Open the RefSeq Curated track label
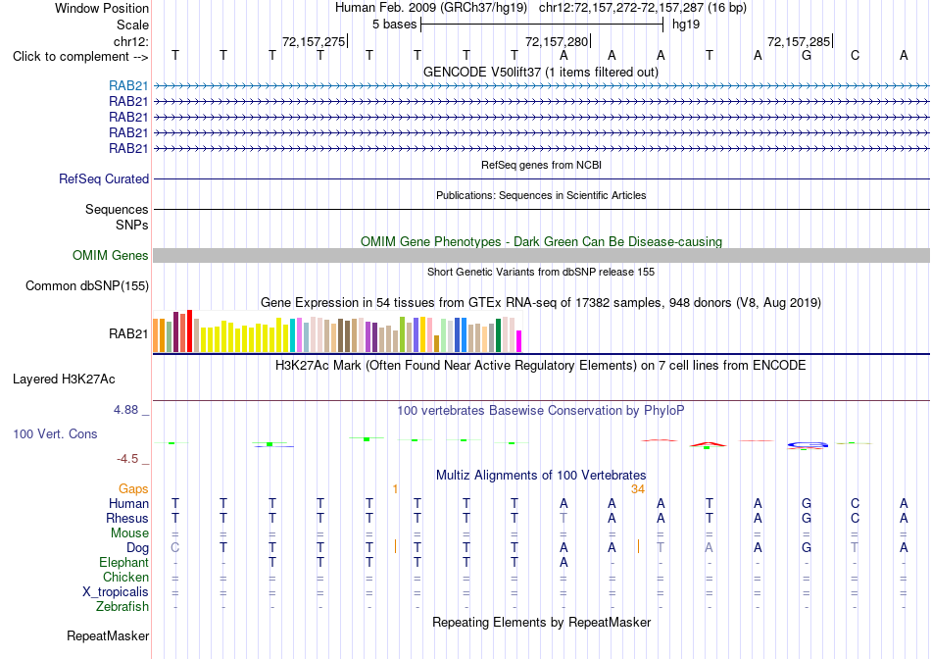 tap(104, 178)
